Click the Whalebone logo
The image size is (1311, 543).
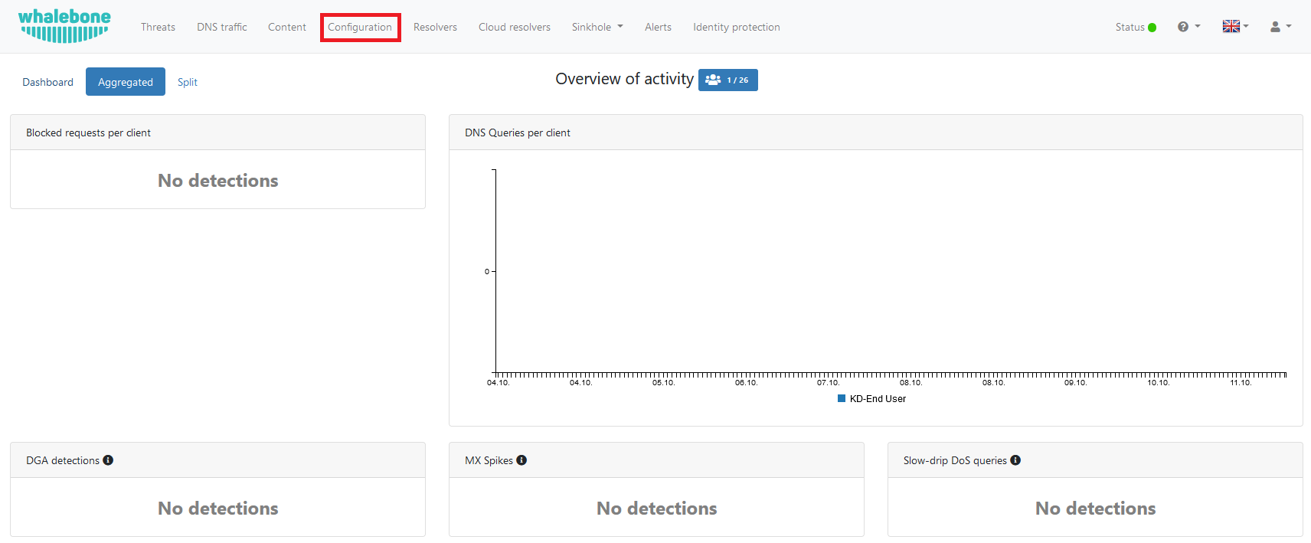coord(64,26)
